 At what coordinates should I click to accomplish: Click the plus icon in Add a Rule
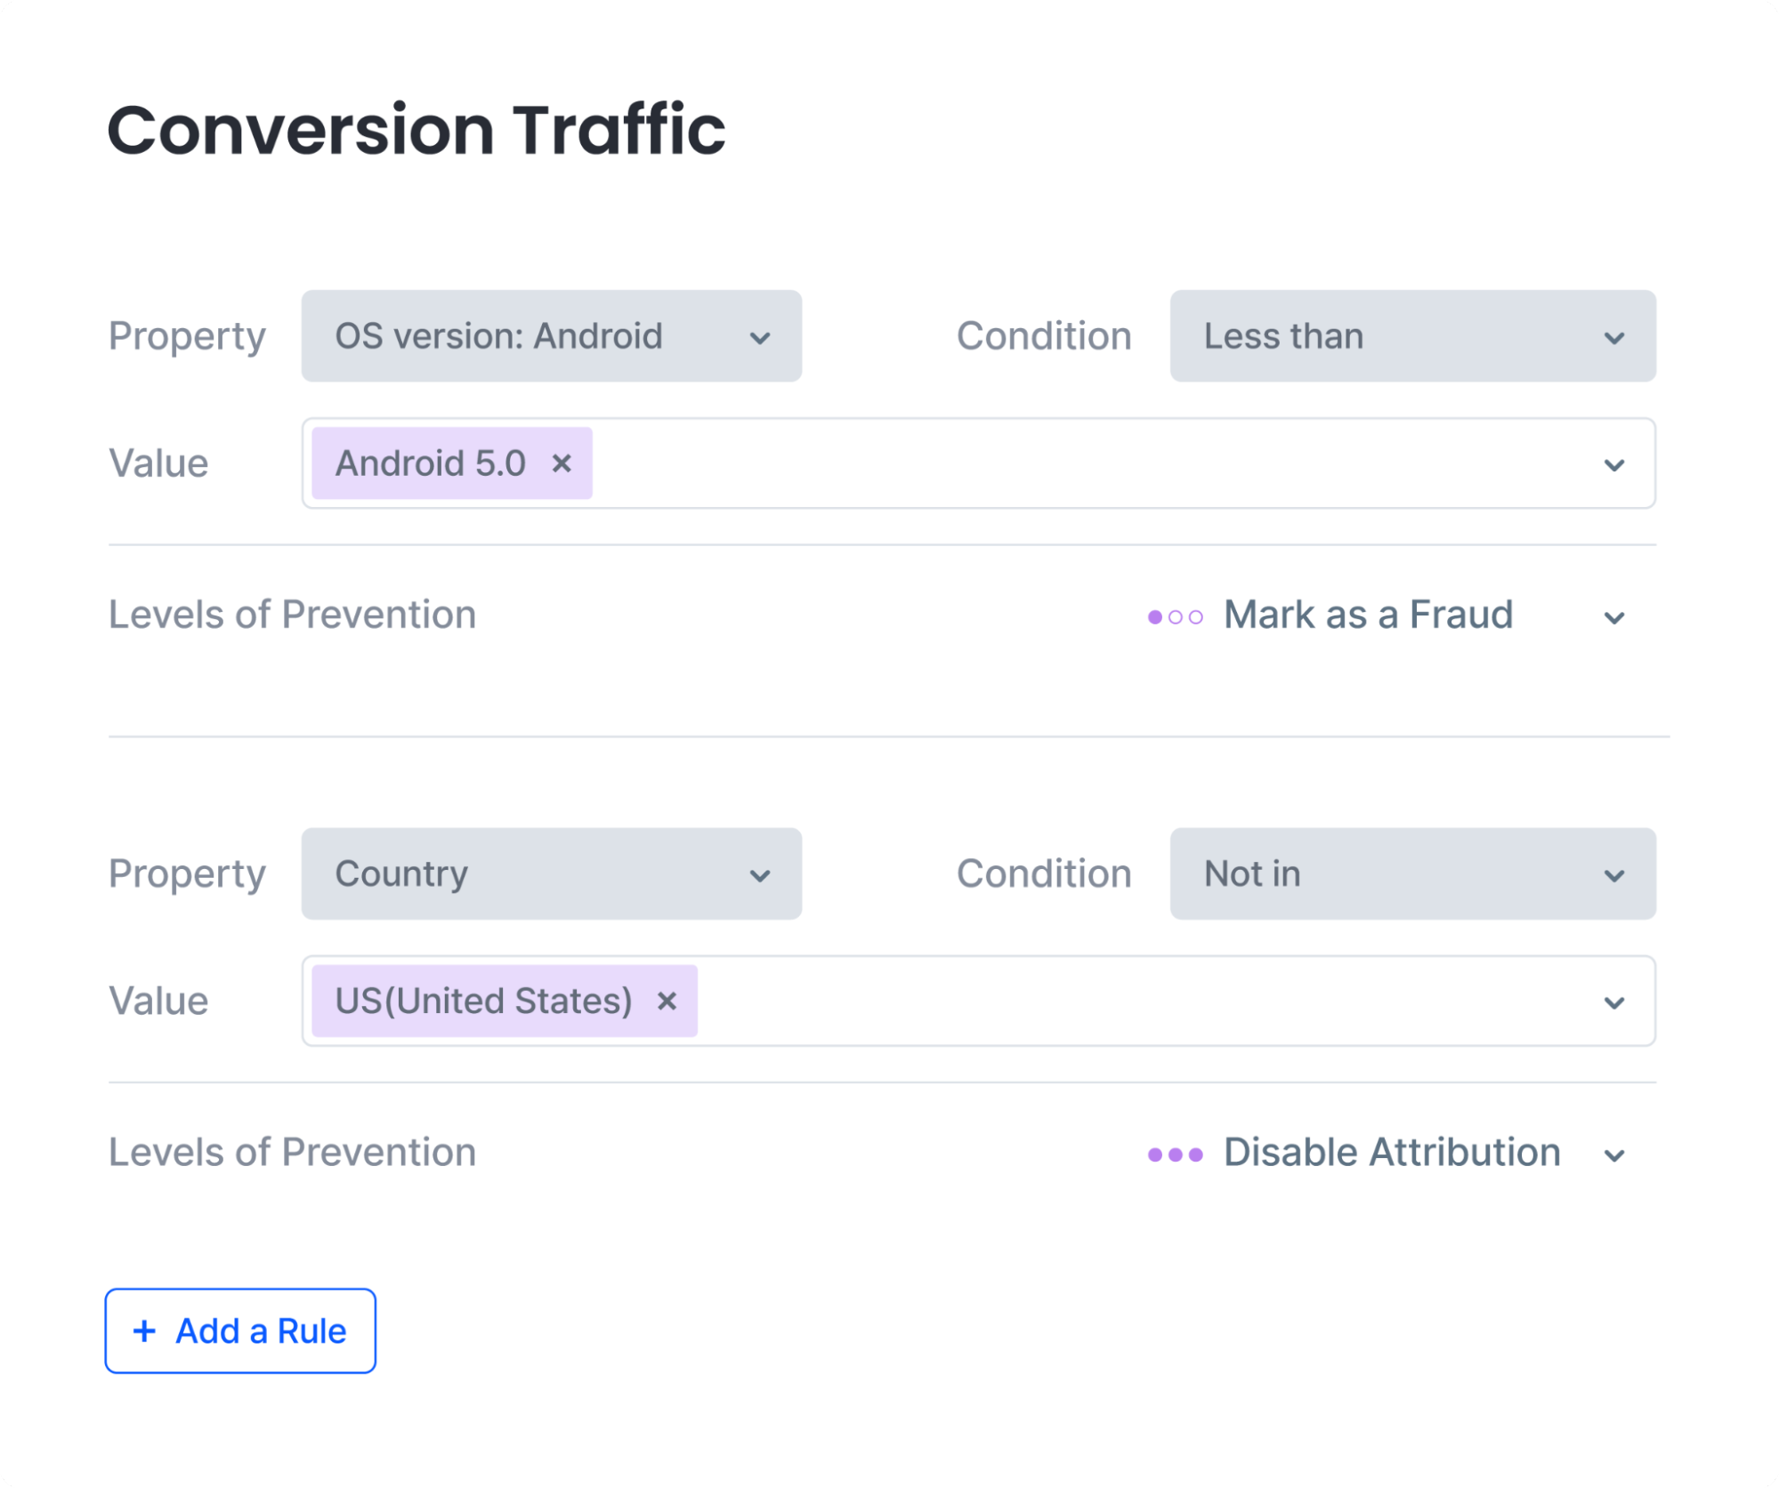[x=144, y=1331]
